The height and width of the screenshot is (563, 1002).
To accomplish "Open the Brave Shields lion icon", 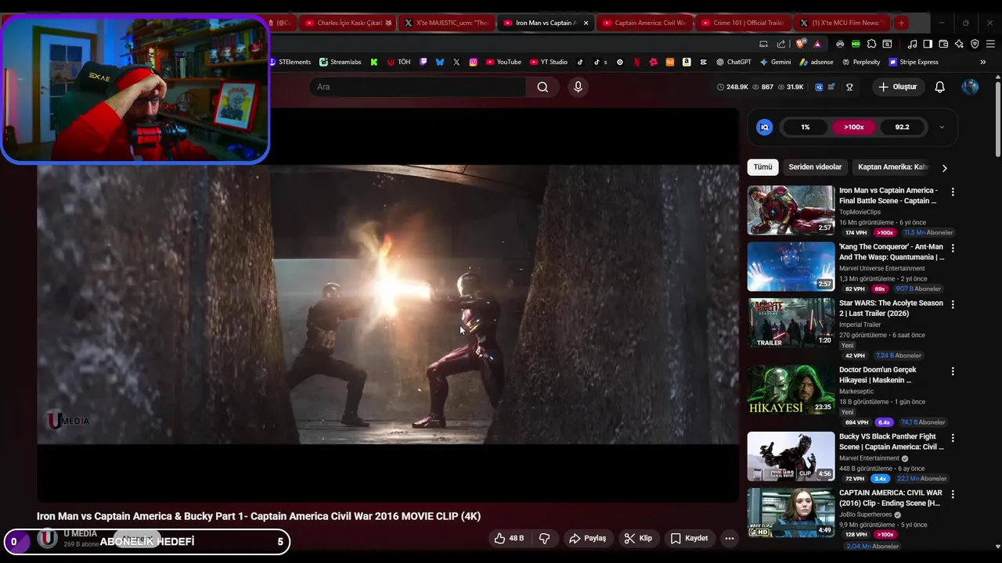I will tap(800, 44).
